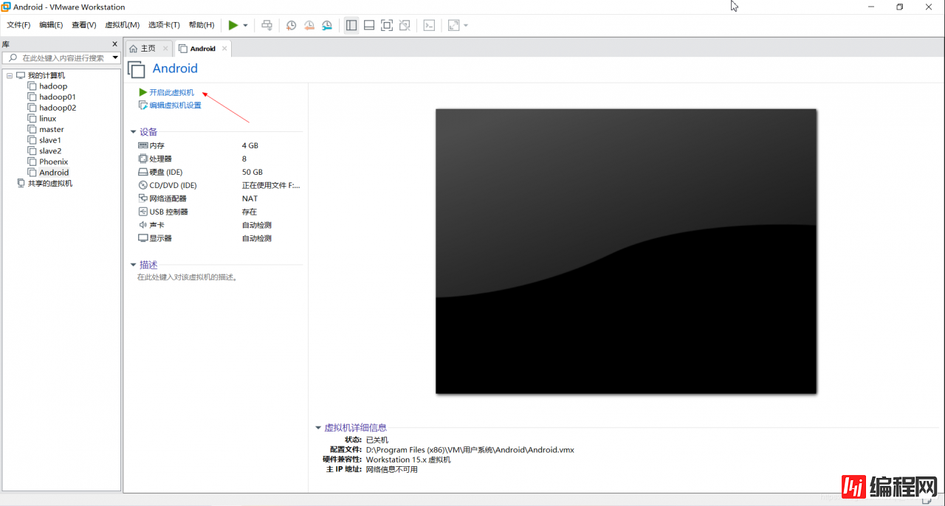Open the 编辑(E) menu
This screenshot has height=506, width=945.
[51, 25]
